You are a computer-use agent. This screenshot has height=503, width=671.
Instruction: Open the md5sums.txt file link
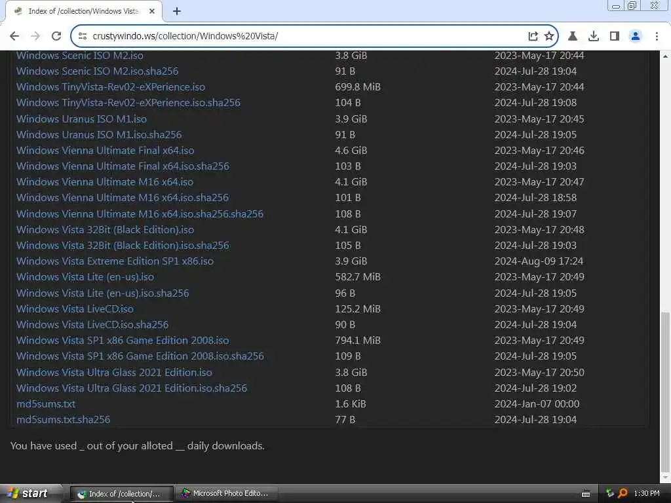(46, 404)
